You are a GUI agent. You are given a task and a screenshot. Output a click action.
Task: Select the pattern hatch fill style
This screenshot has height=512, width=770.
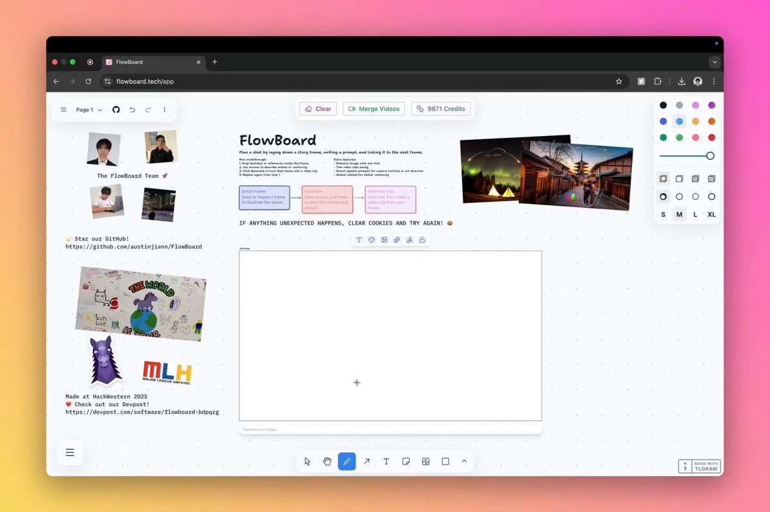click(x=712, y=179)
